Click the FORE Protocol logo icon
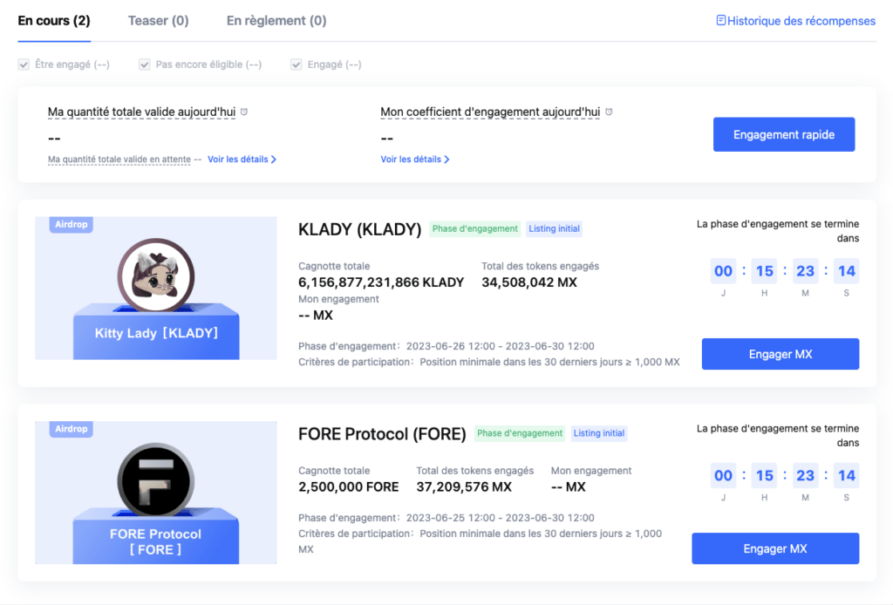 [x=156, y=480]
